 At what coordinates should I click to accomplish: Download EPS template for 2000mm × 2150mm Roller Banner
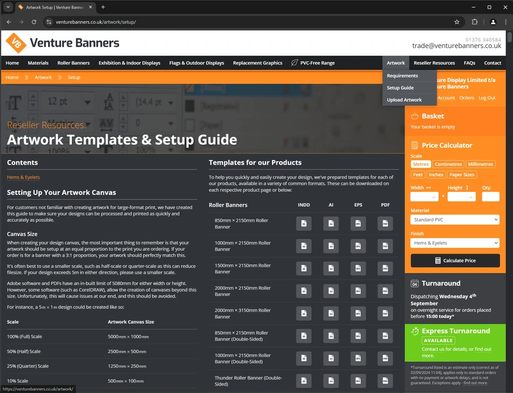tap(358, 291)
